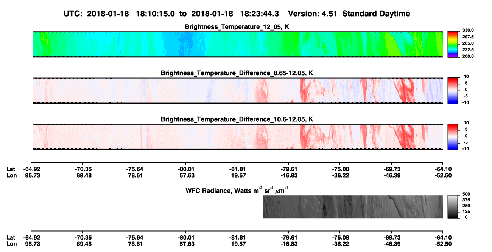Viewport: 492px width, 252px height.
Task: Click latitude -75.08 below the WFC Radiance plot
Action: point(340,237)
